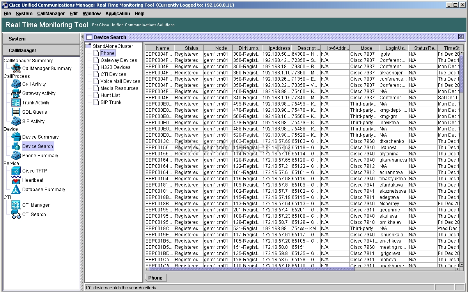Sort by the Status column header

point(188,48)
